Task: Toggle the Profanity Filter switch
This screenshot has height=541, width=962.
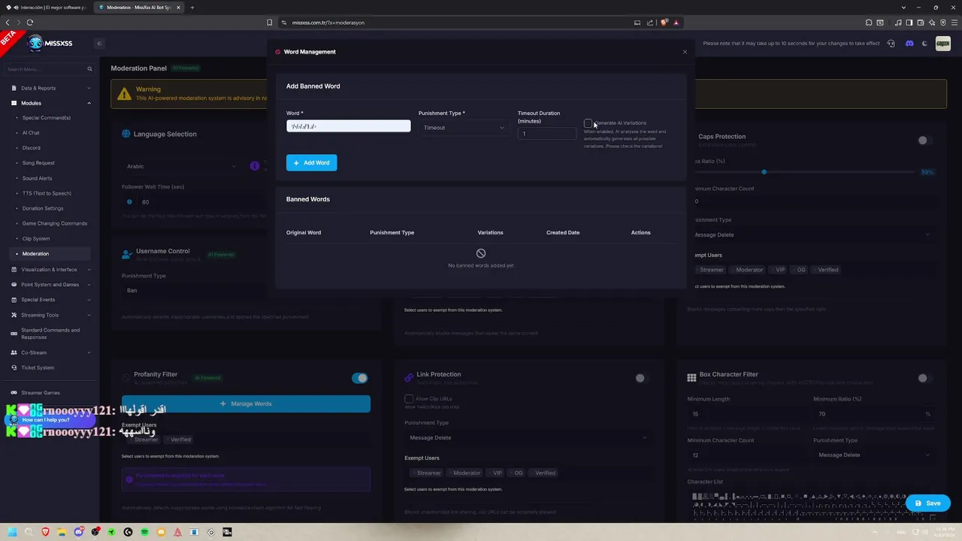Action: pyautogui.click(x=360, y=378)
